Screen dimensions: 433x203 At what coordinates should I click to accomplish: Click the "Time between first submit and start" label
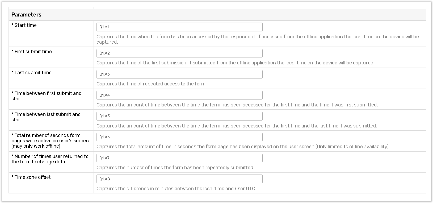click(x=46, y=96)
